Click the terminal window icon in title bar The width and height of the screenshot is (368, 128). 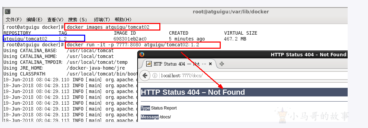coord(8,11)
